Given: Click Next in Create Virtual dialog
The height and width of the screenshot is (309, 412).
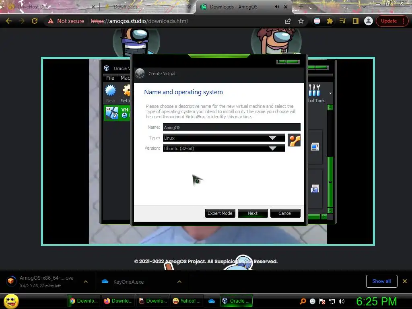Looking at the screenshot, I should [x=253, y=213].
